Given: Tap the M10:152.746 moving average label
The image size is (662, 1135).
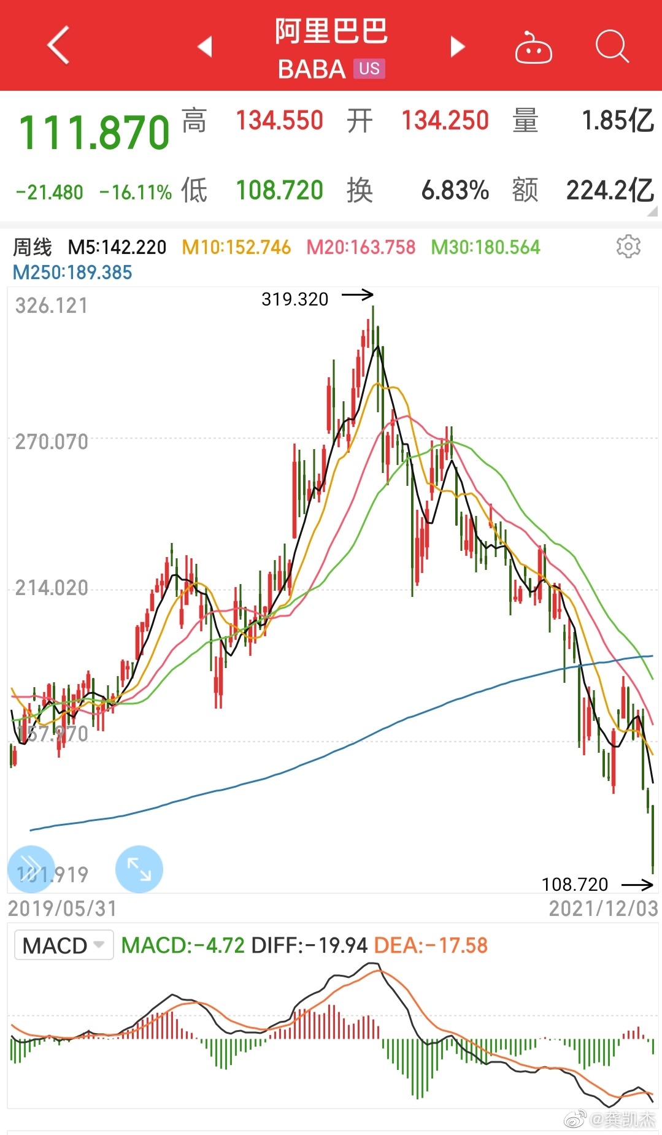Looking at the screenshot, I should coord(237,247).
